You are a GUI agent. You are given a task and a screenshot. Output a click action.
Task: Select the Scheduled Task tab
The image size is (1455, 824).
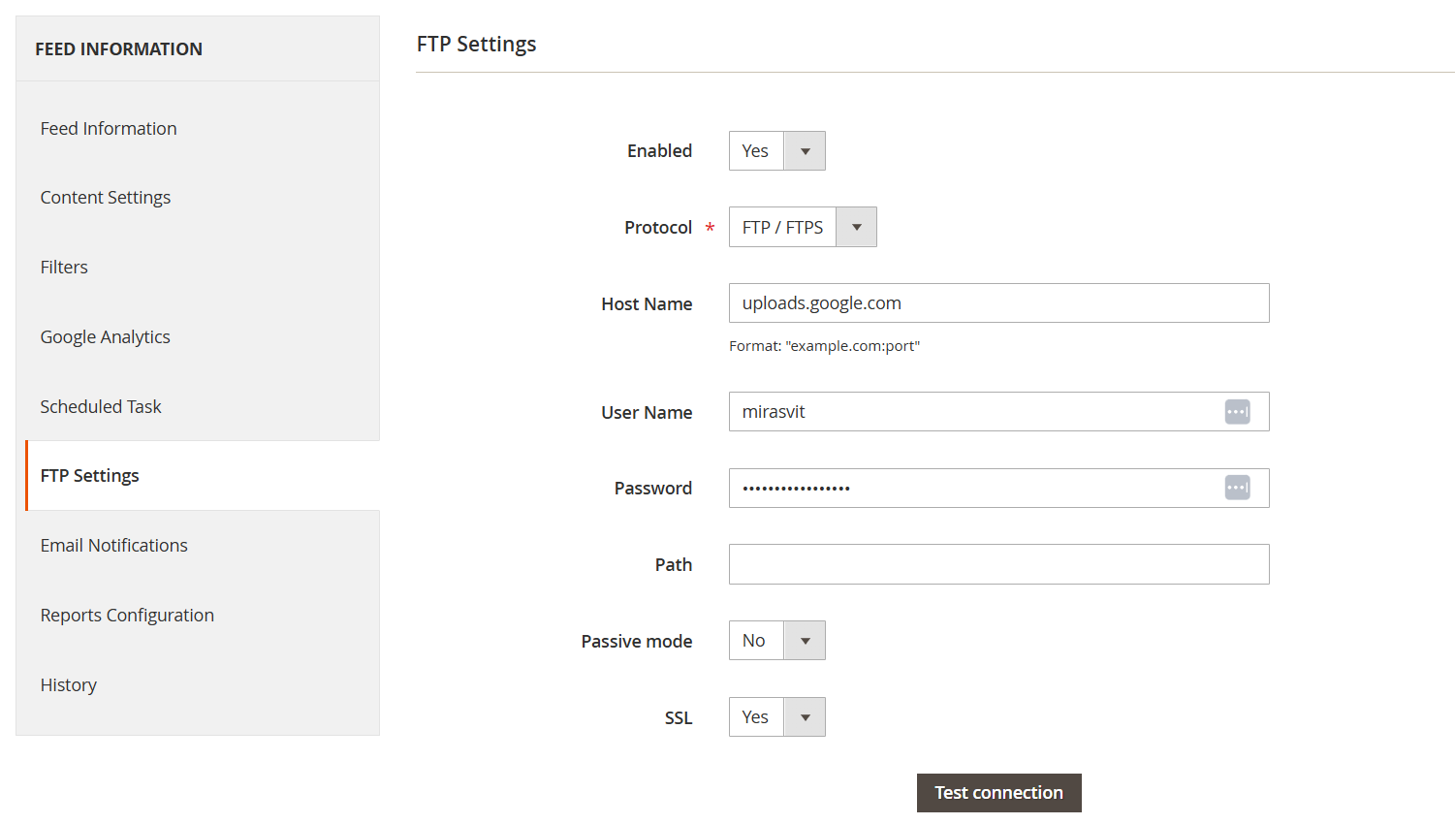point(101,407)
